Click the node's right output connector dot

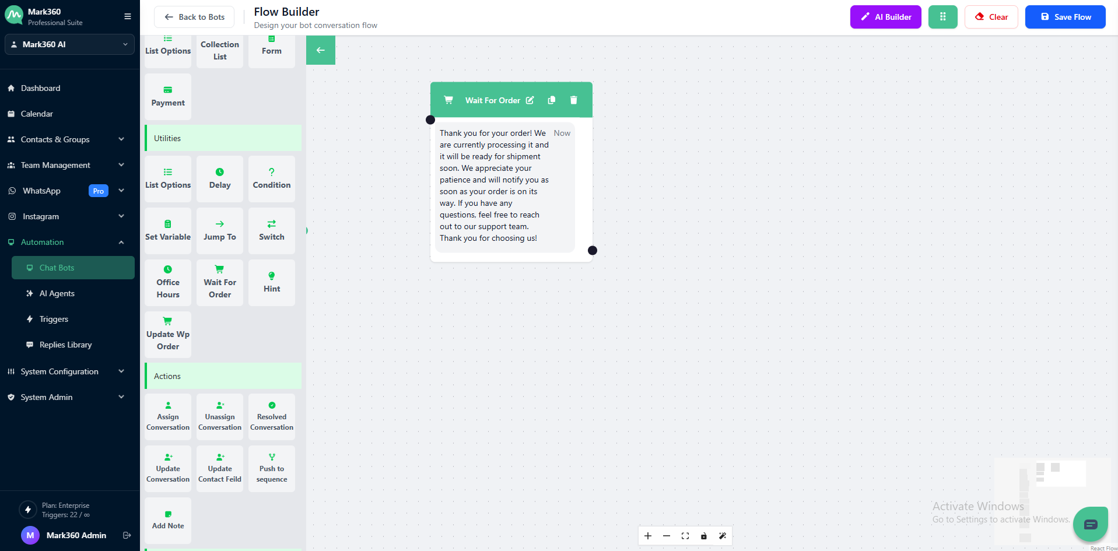tap(592, 251)
